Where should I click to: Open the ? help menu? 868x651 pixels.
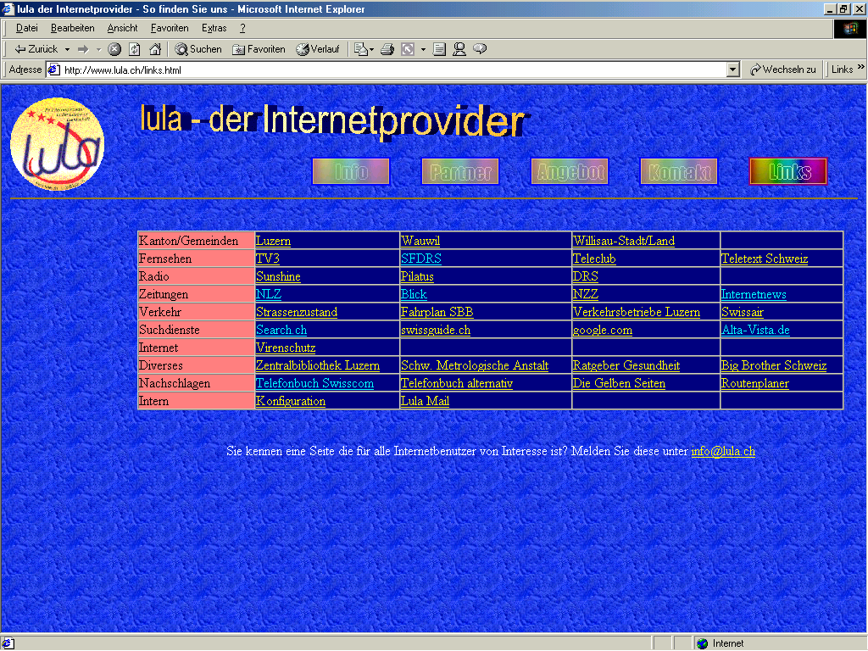click(242, 28)
